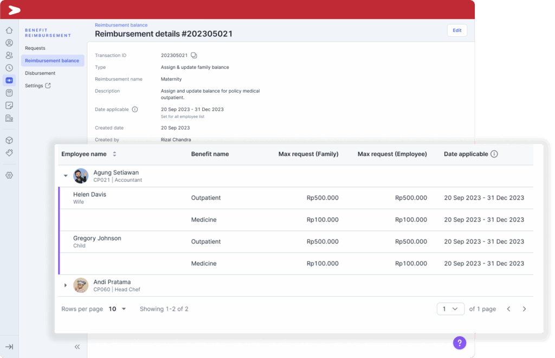The height and width of the screenshot is (358, 555).
Task: Open the single-user profile icon in sidebar
Action: [9, 43]
